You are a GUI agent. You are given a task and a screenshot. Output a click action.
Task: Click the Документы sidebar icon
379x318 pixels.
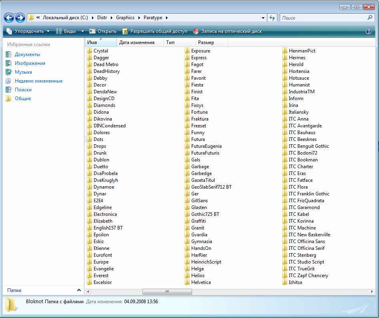tap(8, 54)
